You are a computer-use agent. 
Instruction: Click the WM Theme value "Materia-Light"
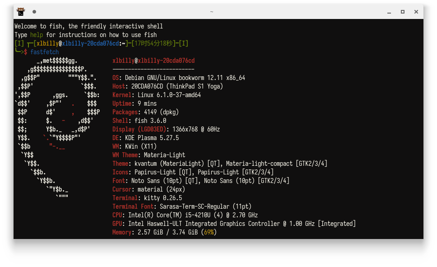click(164, 155)
